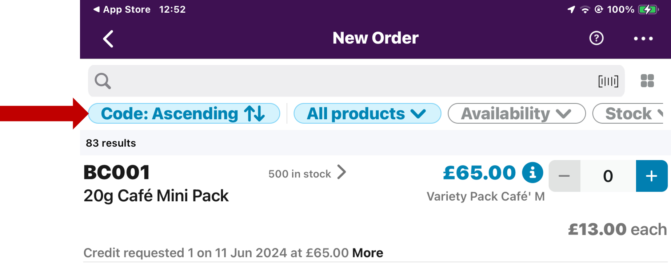Go back with the left chevron
This screenshot has width=671, height=267.
point(108,38)
